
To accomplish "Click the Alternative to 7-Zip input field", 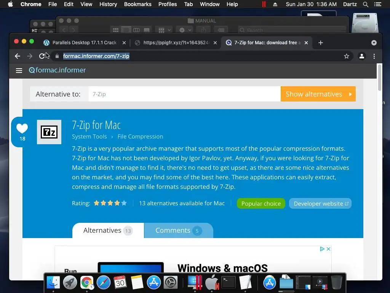I will [184, 94].
